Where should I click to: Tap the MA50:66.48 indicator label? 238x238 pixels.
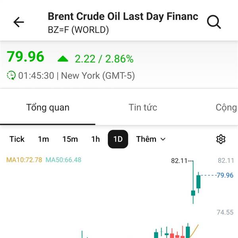click(x=63, y=160)
